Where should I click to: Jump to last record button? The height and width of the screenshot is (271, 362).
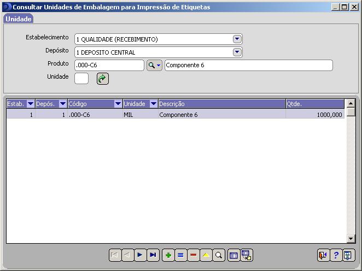(x=153, y=255)
